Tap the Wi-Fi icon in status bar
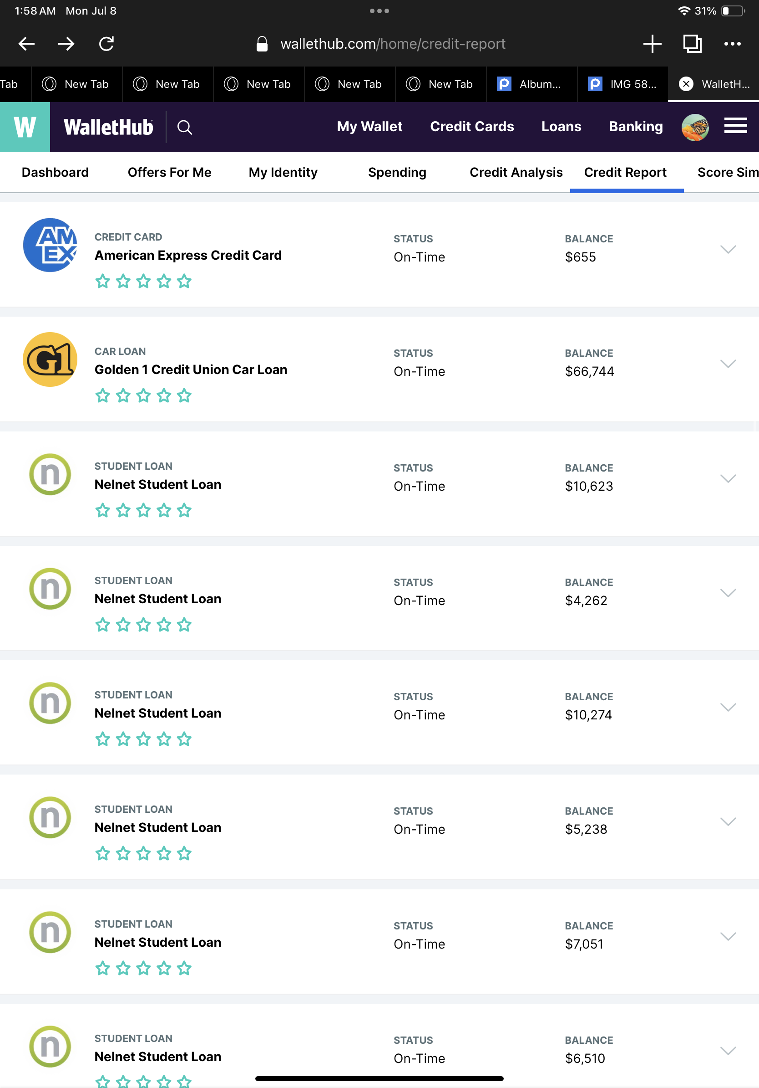 click(683, 10)
